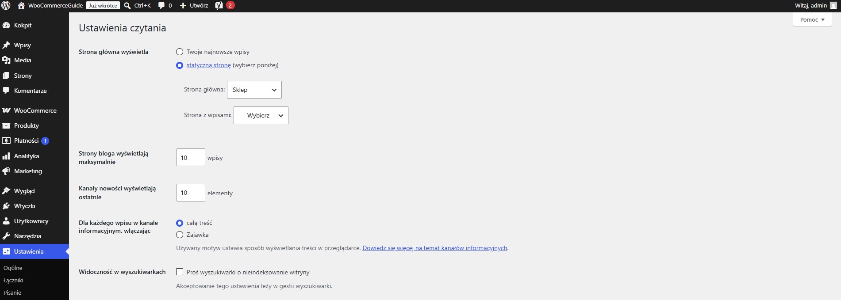Image resolution: width=841 pixels, height=300 pixels.
Task: Click the Ustawienia czytania heading
Action: (123, 28)
